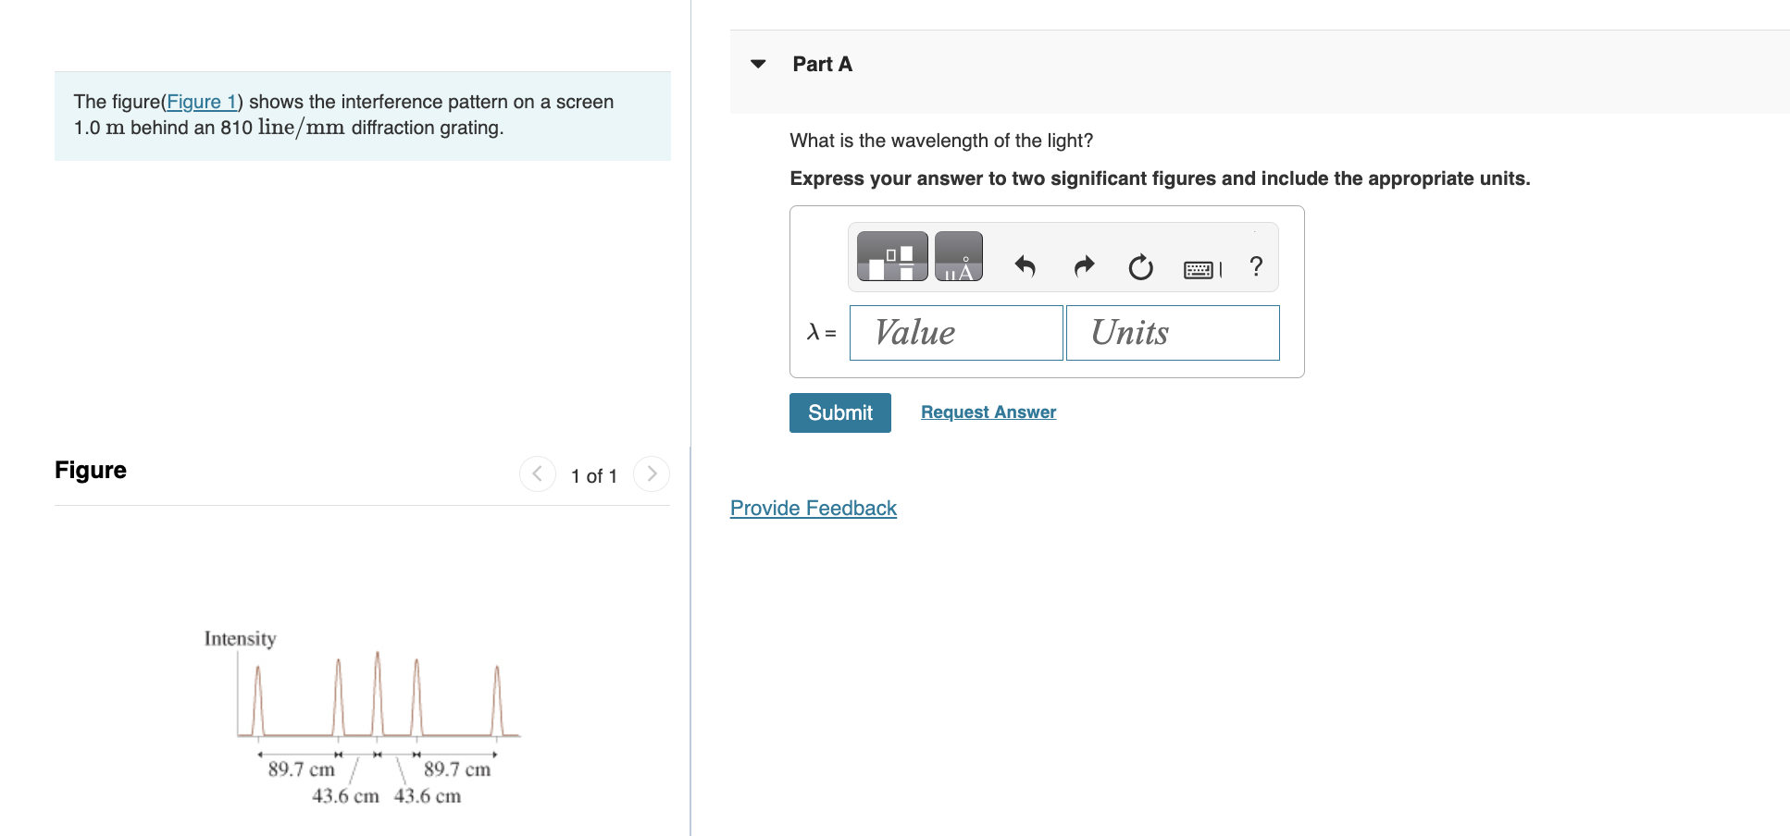The image size is (1790, 836).
Task: Open the Provide Feedback link
Action: (x=814, y=509)
